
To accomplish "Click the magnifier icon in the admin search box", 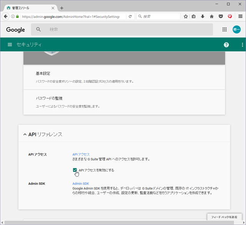I will tap(38, 29).
